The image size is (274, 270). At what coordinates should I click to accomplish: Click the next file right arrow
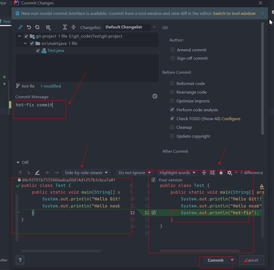coord(57,173)
